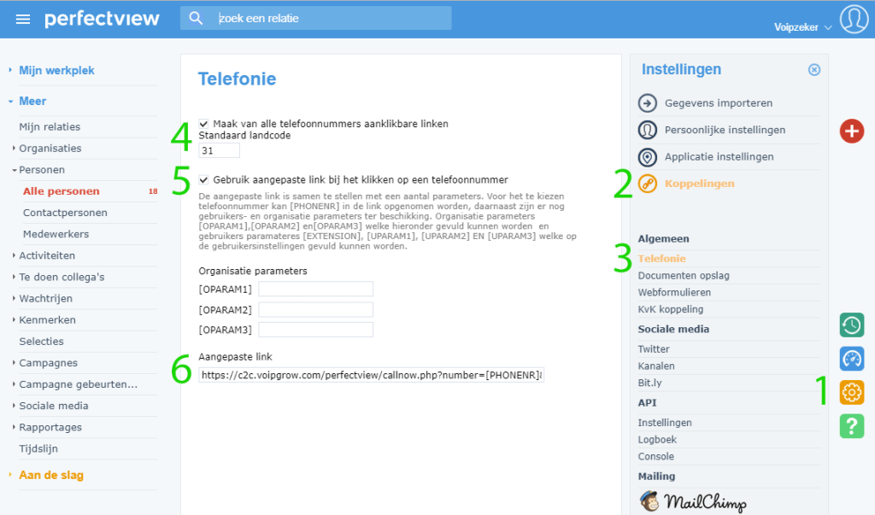
Task: Toggle the aangepaste link checkbox
Action: click(x=203, y=179)
